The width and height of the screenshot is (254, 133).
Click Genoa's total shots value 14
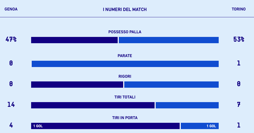(x=11, y=105)
